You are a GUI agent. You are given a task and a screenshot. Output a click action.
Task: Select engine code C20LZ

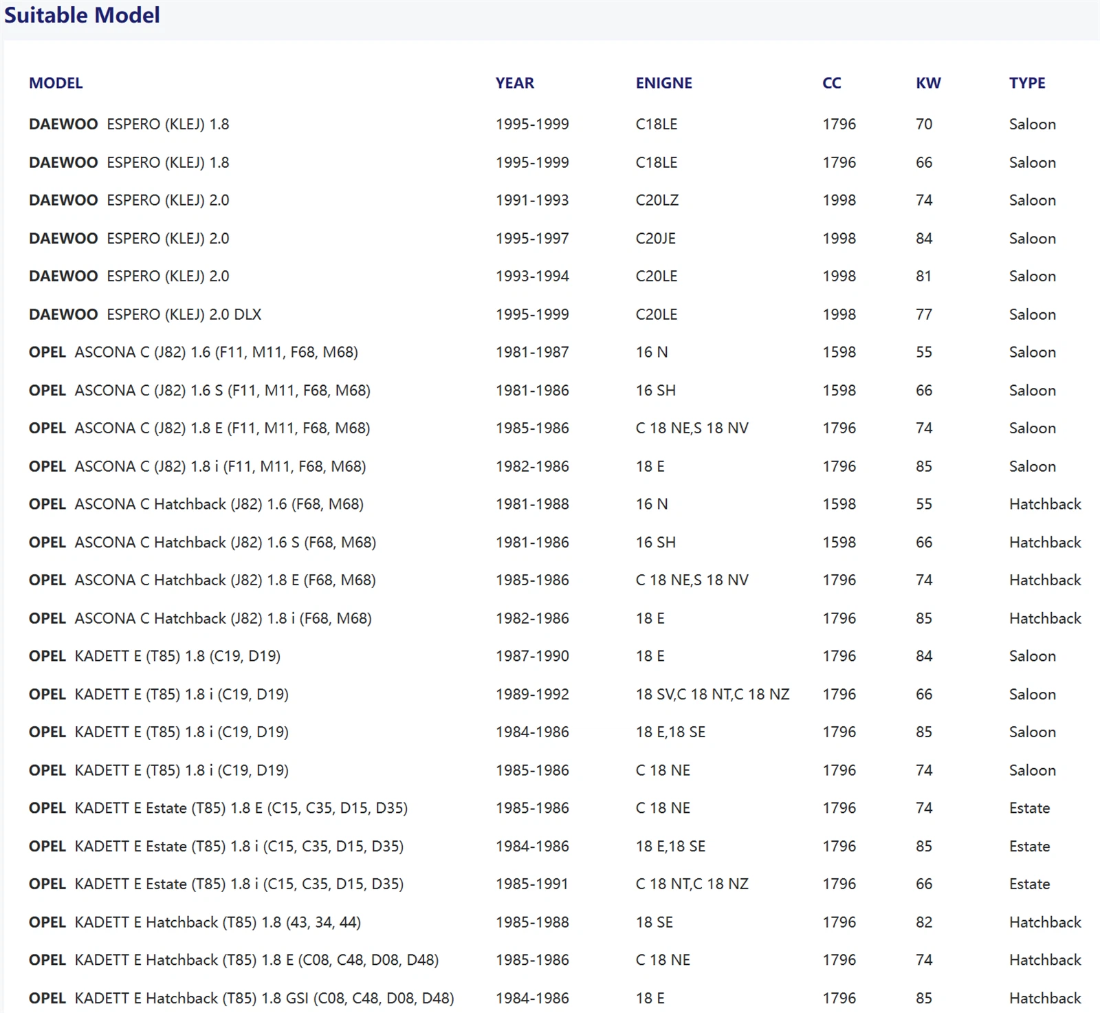657,200
